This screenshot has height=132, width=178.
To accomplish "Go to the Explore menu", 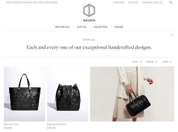I will pos(119,27).
